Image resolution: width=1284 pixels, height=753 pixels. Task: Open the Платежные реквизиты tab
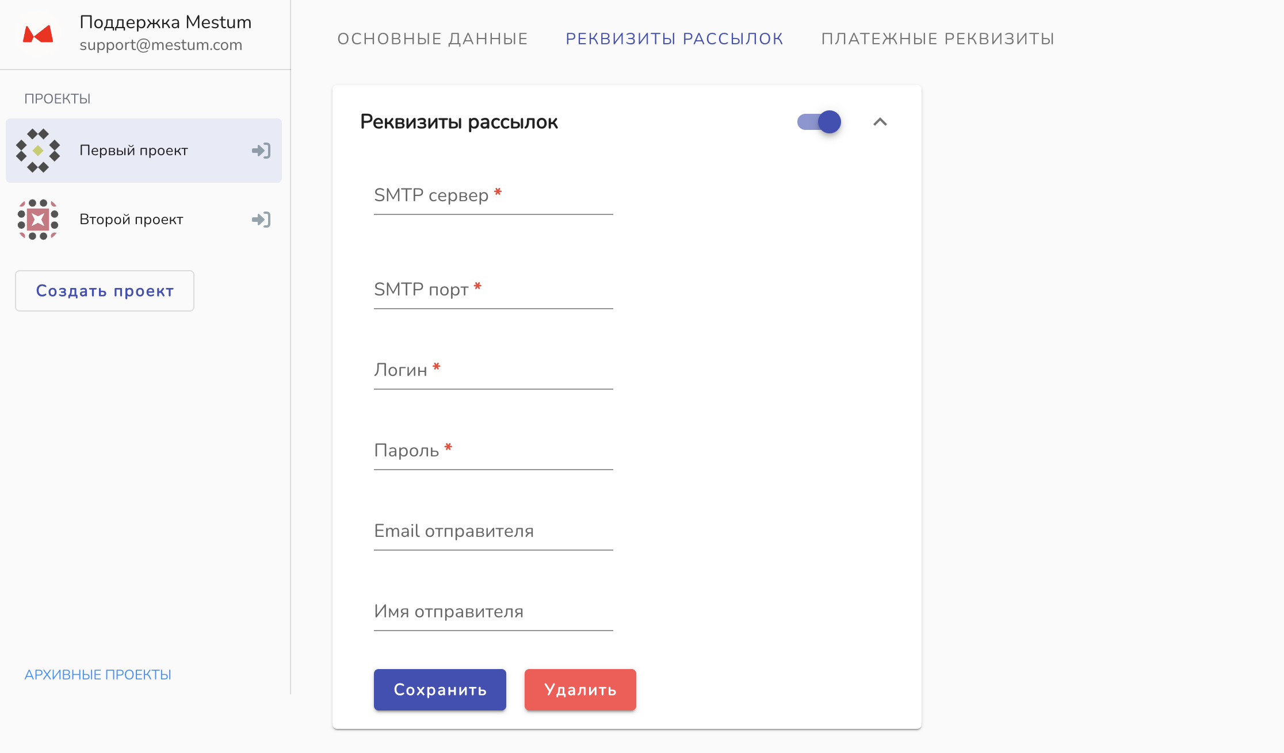pyautogui.click(x=938, y=39)
